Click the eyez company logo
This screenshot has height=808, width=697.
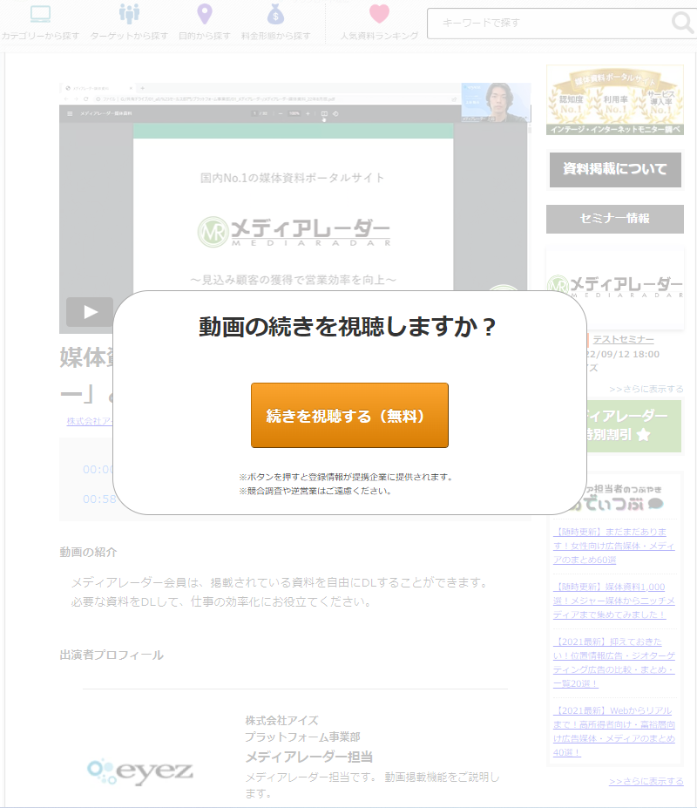(140, 771)
